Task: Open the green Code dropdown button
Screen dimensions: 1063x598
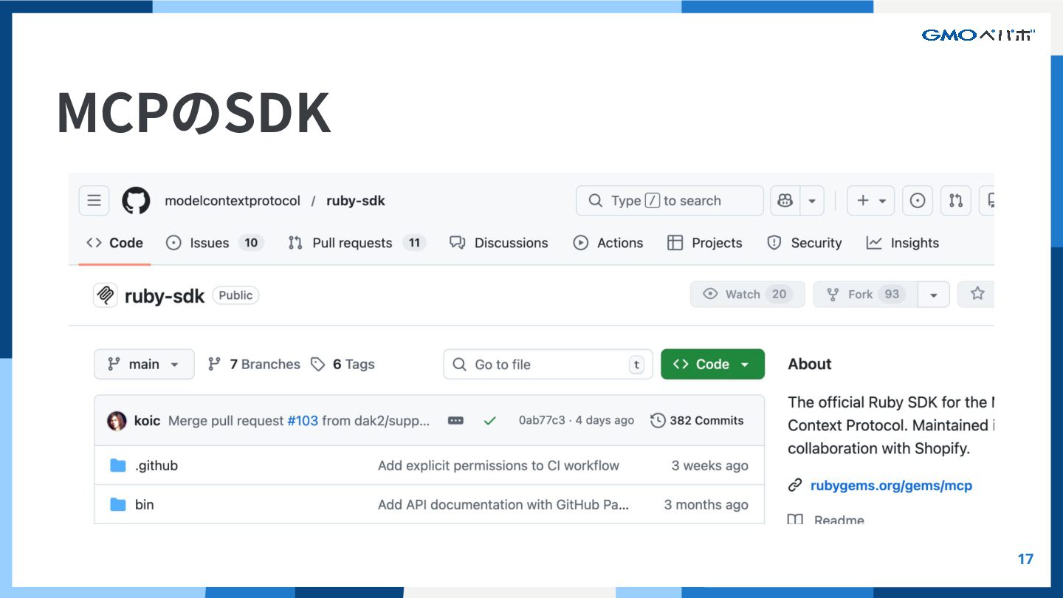Action: [x=712, y=364]
